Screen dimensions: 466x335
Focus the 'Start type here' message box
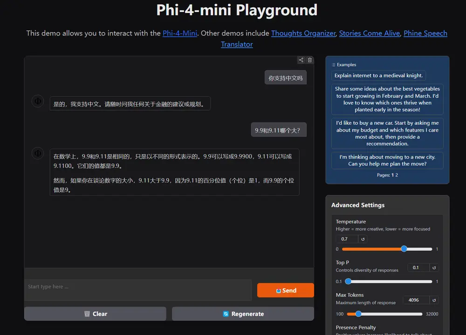138,290
